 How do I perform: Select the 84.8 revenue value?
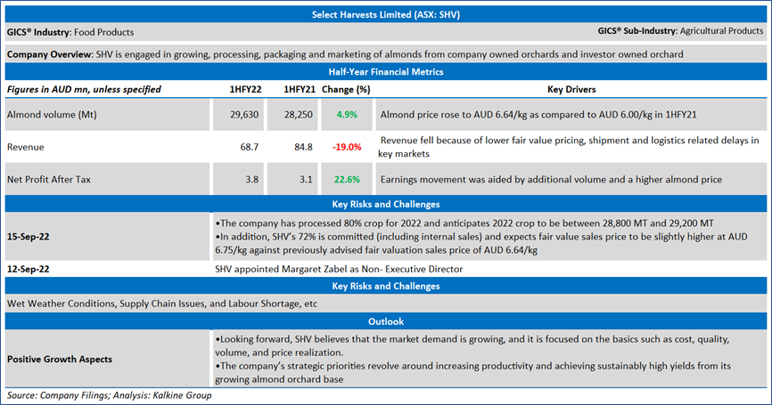click(x=303, y=147)
